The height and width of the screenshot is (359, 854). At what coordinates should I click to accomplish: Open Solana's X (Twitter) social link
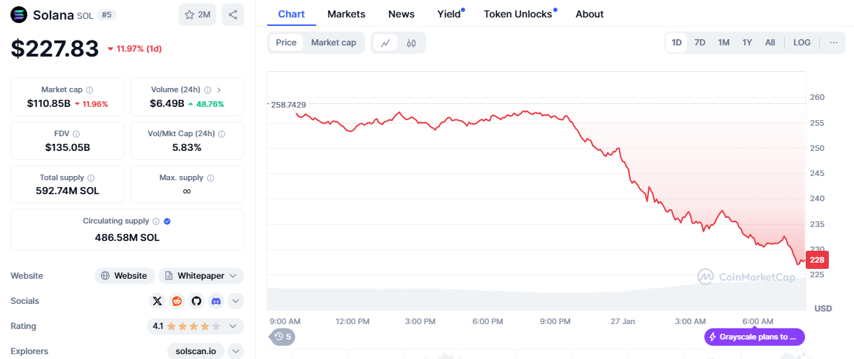pos(157,301)
